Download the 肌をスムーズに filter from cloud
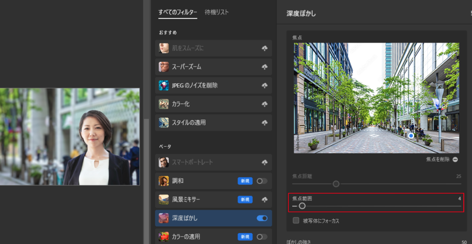This screenshot has height=244, width=472. pos(264,48)
